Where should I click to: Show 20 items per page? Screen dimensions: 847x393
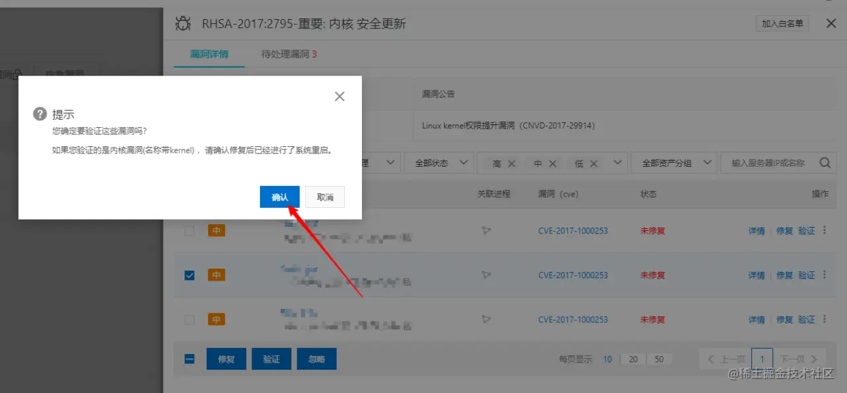633,359
